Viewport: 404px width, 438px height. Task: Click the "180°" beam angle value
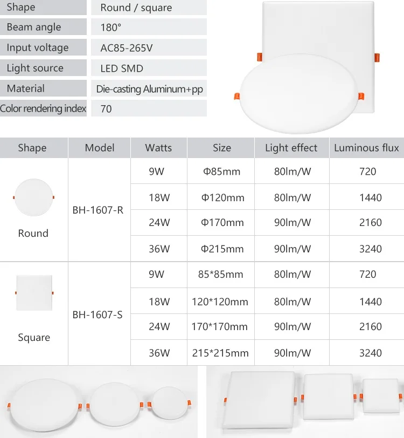[x=111, y=28]
